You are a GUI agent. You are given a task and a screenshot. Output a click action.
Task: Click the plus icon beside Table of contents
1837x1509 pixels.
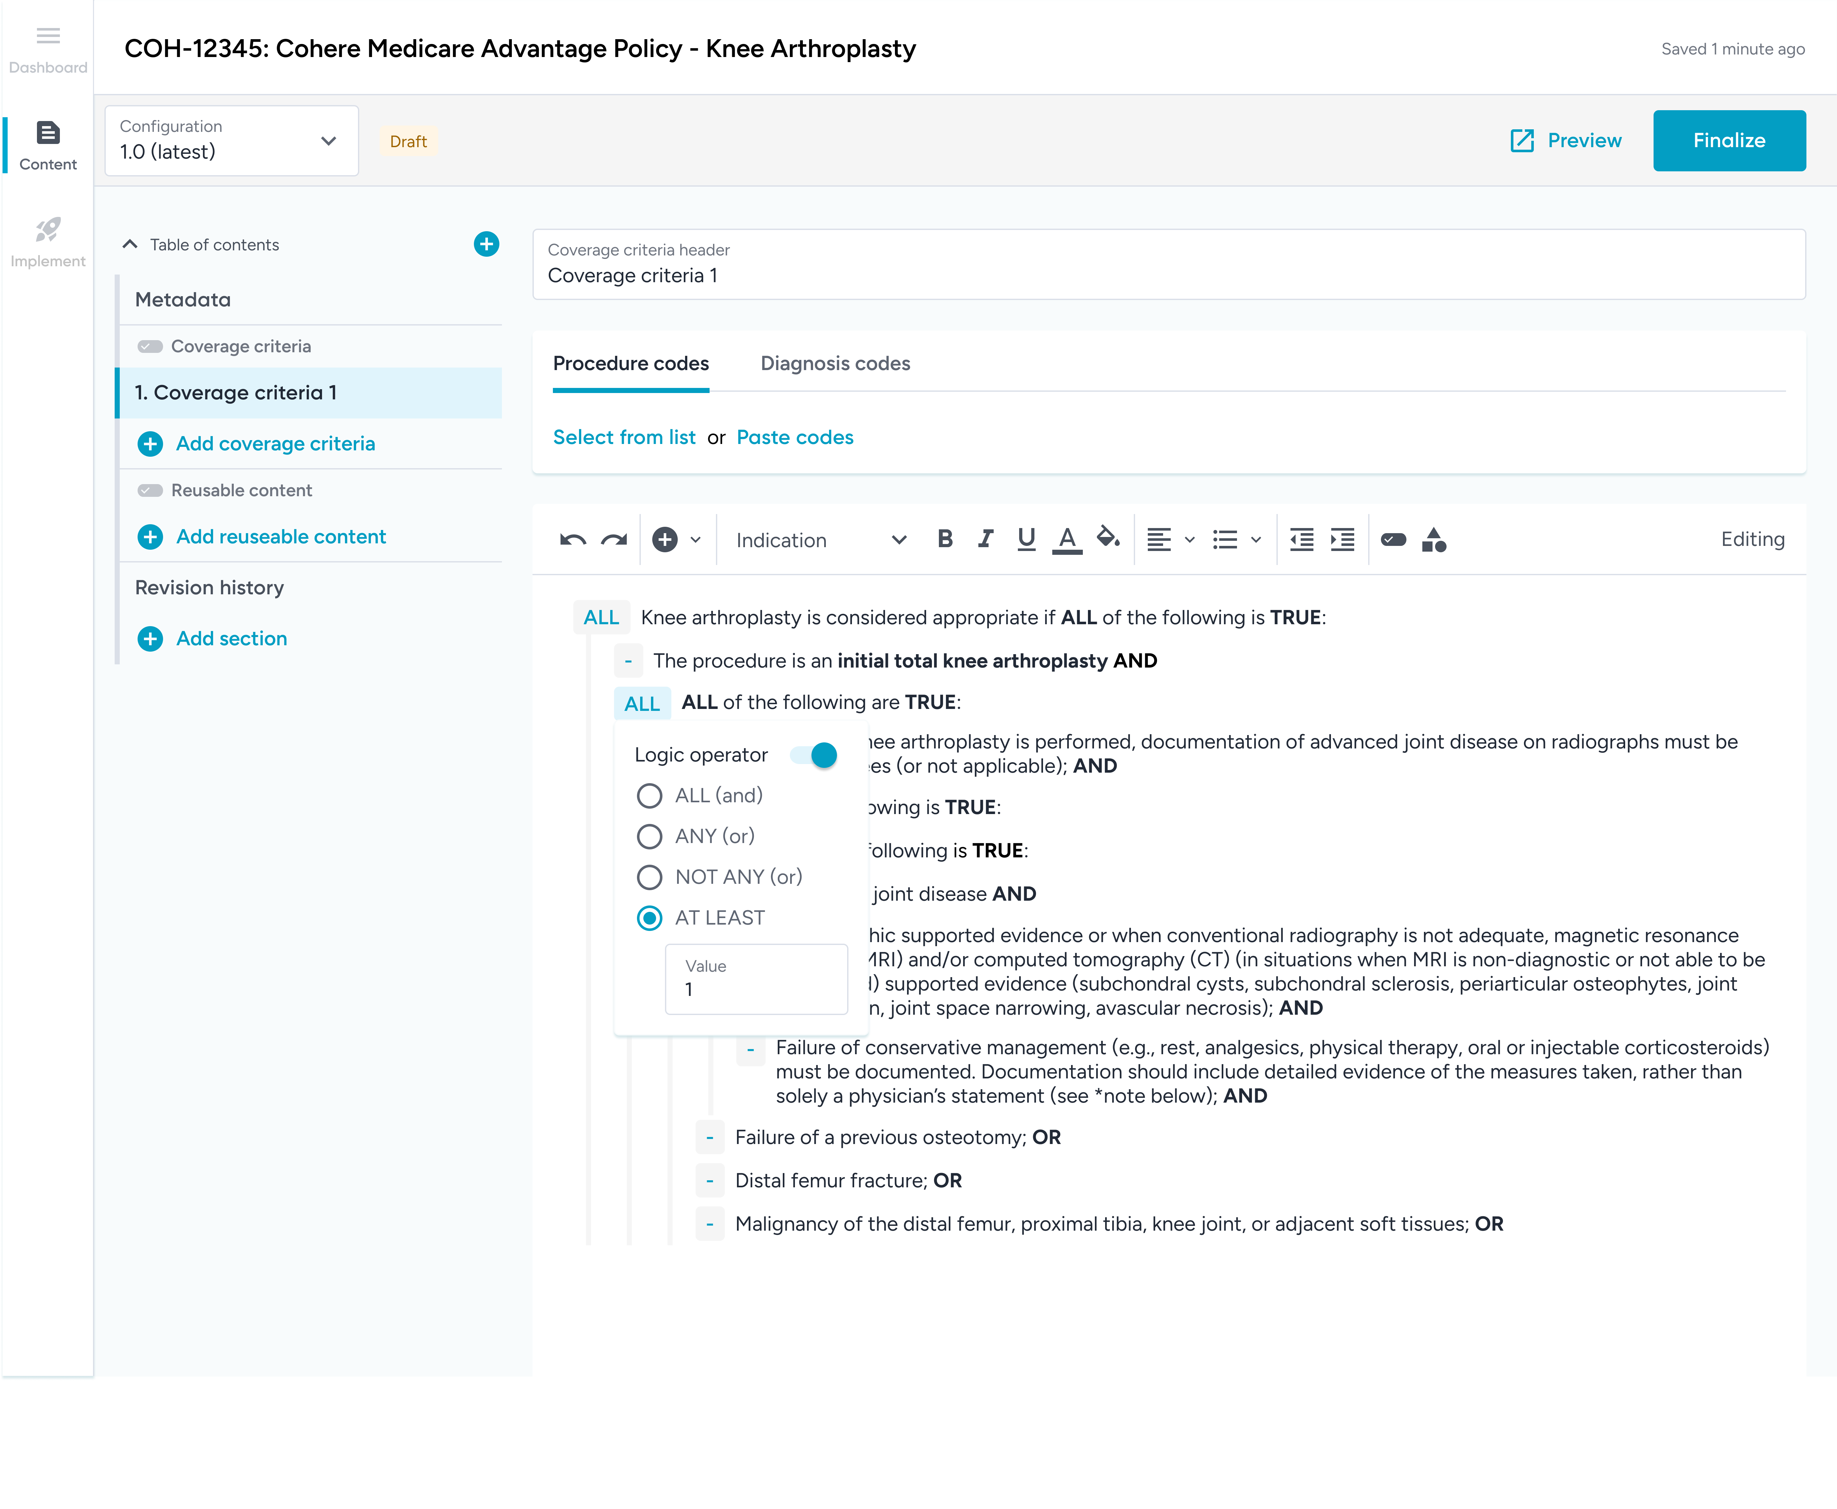click(487, 244)
